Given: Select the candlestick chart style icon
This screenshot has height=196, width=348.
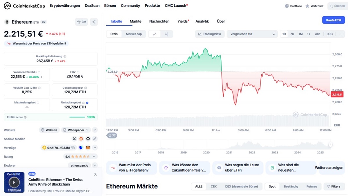Looking at the screenshot, I should click(166, 34).
